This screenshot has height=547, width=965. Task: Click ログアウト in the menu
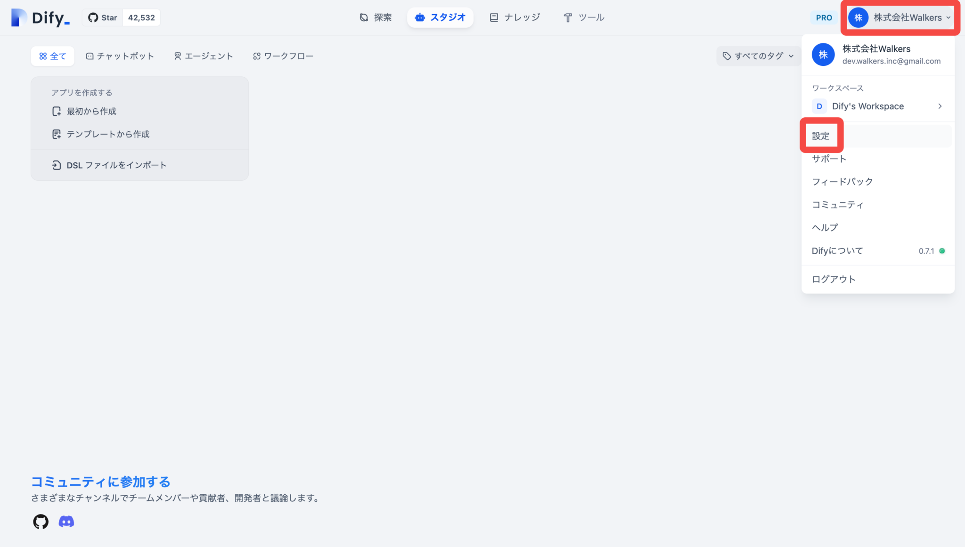(833, 279)
